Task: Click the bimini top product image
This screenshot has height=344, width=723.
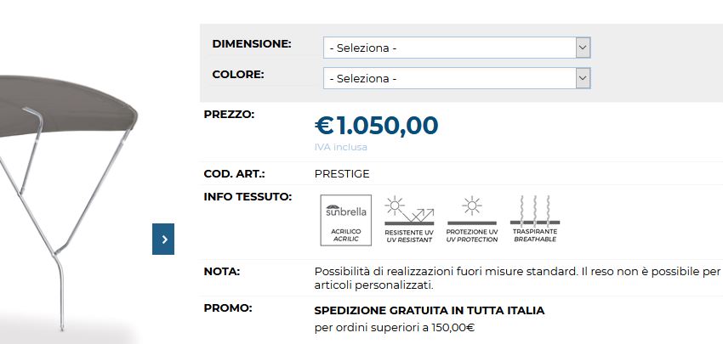Action: pyautogui.click(x=68, y=170)
